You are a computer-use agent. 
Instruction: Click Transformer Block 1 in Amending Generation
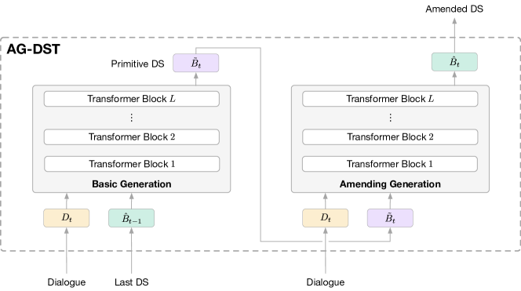390,164
